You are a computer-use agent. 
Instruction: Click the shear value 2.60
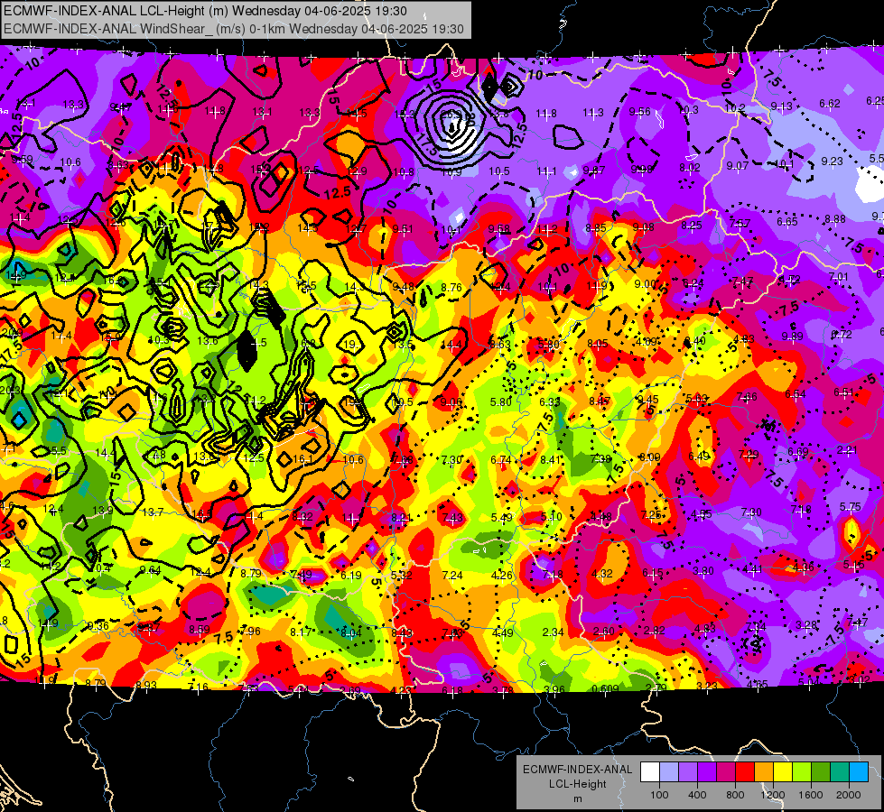click(604, 632)
